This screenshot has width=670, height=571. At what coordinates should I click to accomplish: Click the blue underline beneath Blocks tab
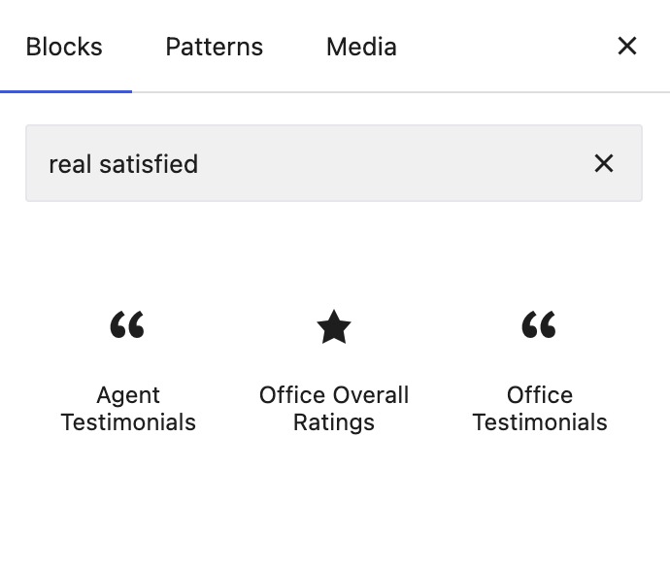(x=66, y=91)
